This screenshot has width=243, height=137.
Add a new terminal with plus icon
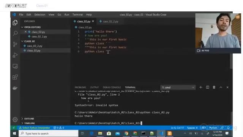point(200,87)
